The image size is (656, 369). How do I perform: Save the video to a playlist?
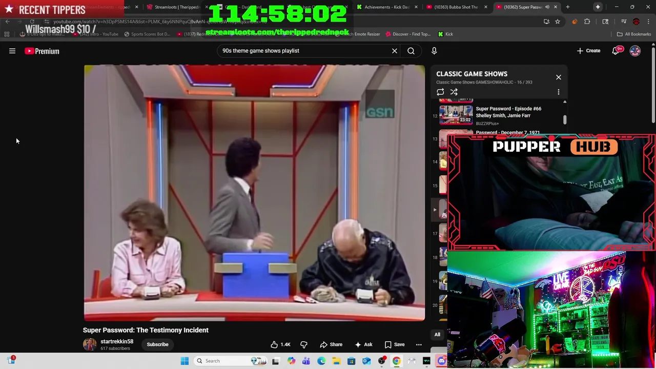click(395, 344)
